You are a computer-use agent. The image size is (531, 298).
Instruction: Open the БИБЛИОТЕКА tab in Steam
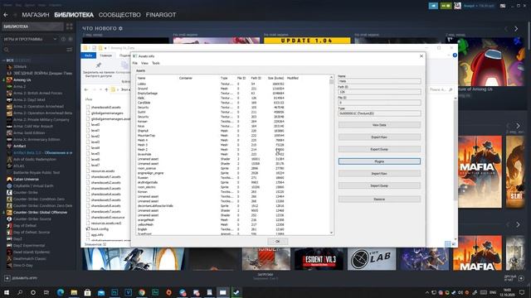coord(74,15)
